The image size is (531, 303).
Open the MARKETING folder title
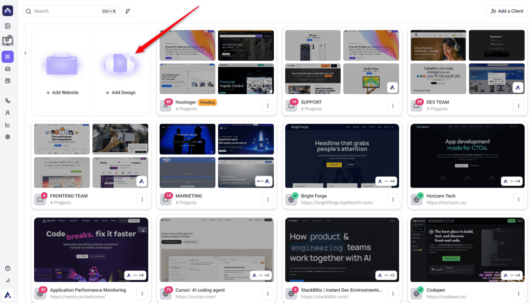189,196
